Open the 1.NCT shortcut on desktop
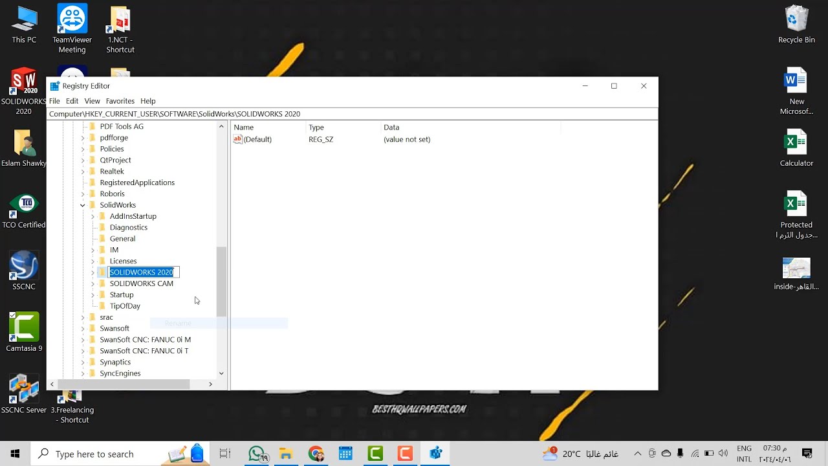 tap(120, 29)
